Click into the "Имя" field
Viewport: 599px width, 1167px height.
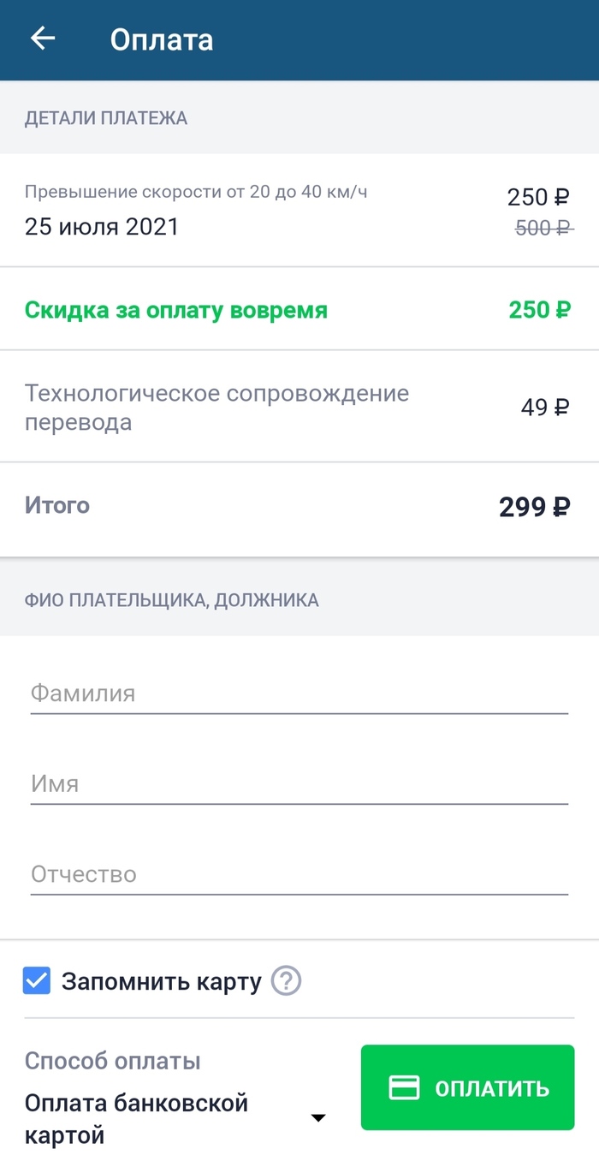point(299,784)
